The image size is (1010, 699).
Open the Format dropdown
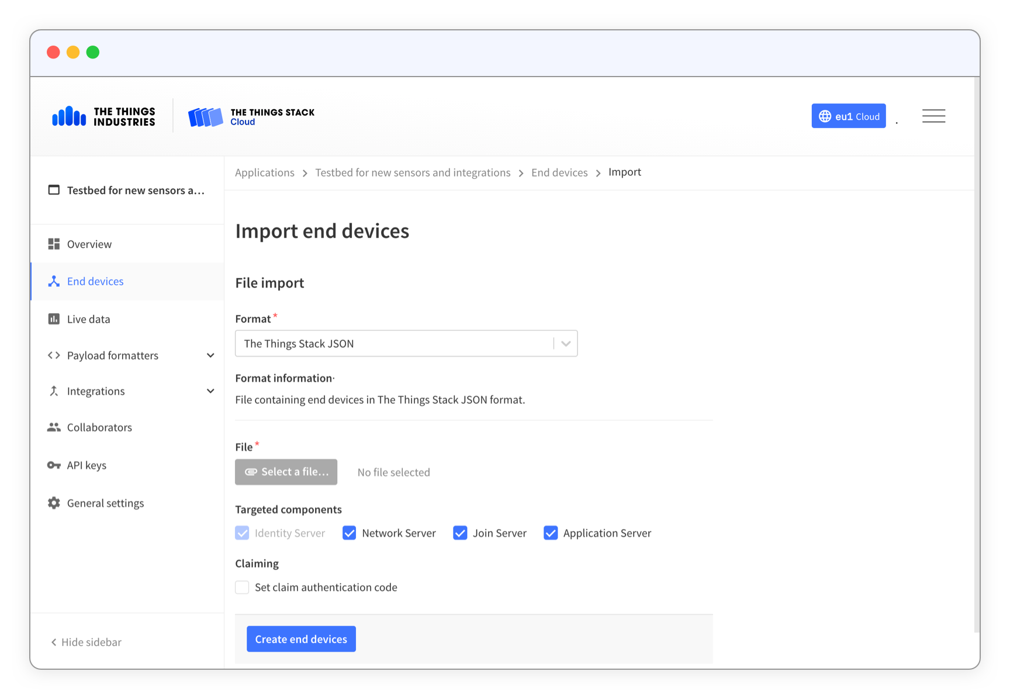(406, 344)
